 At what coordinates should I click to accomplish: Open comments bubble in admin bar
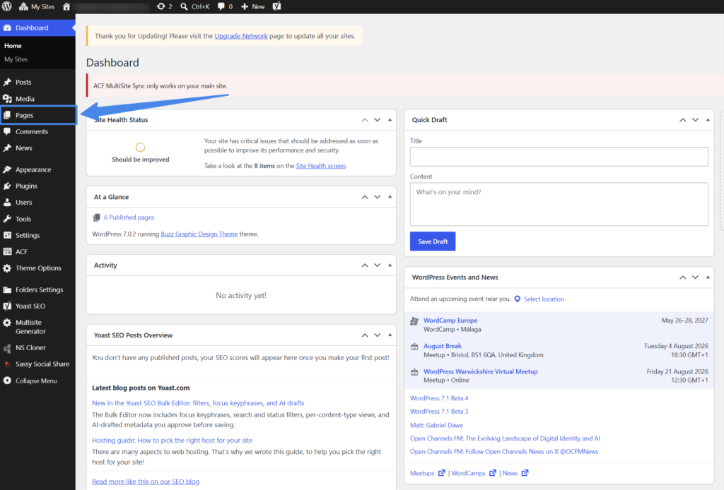click(226, 6)
